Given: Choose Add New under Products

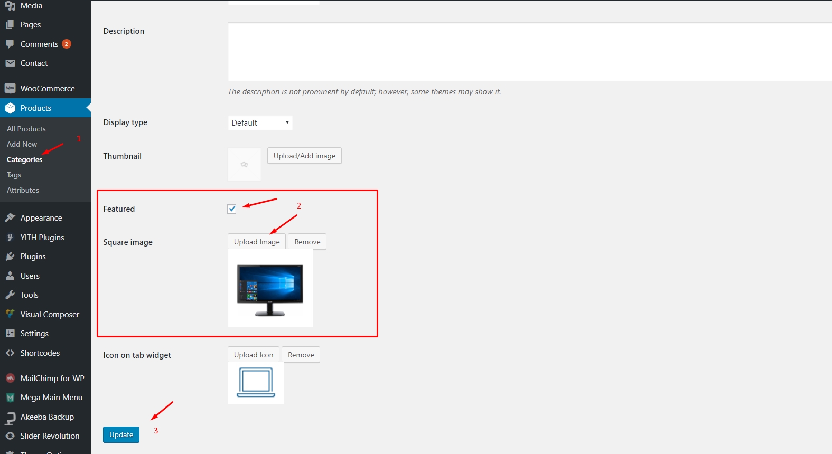Looking at the screenshot, I should pos(22,144).
